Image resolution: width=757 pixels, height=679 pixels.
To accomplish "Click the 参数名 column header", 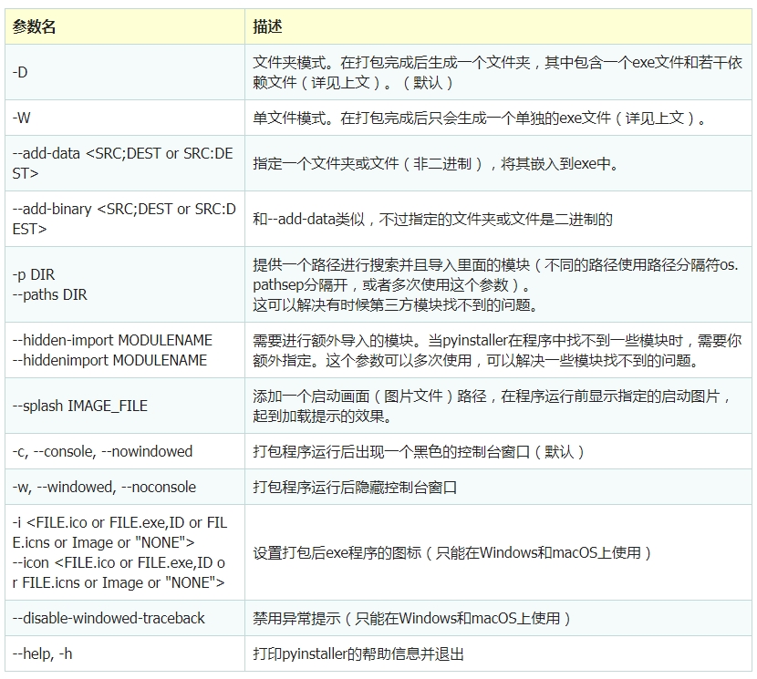I will [35, 27].
